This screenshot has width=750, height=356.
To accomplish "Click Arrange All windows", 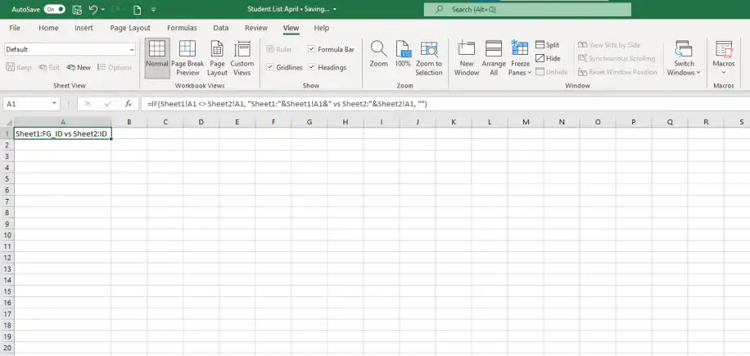I will point(494,58).
